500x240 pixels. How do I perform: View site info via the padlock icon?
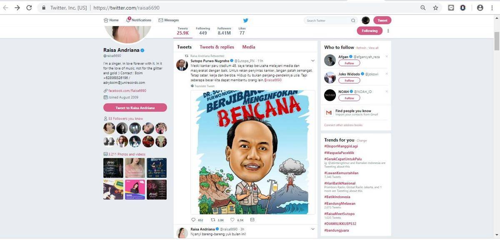coord(44,8)
